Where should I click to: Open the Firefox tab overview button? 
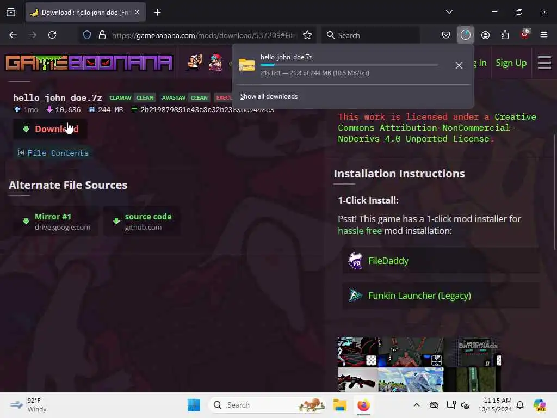[x=11, y=13]
